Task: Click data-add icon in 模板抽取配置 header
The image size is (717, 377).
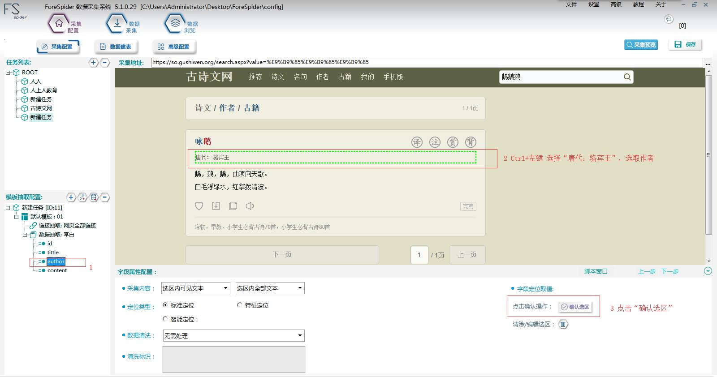Action: 94,197
